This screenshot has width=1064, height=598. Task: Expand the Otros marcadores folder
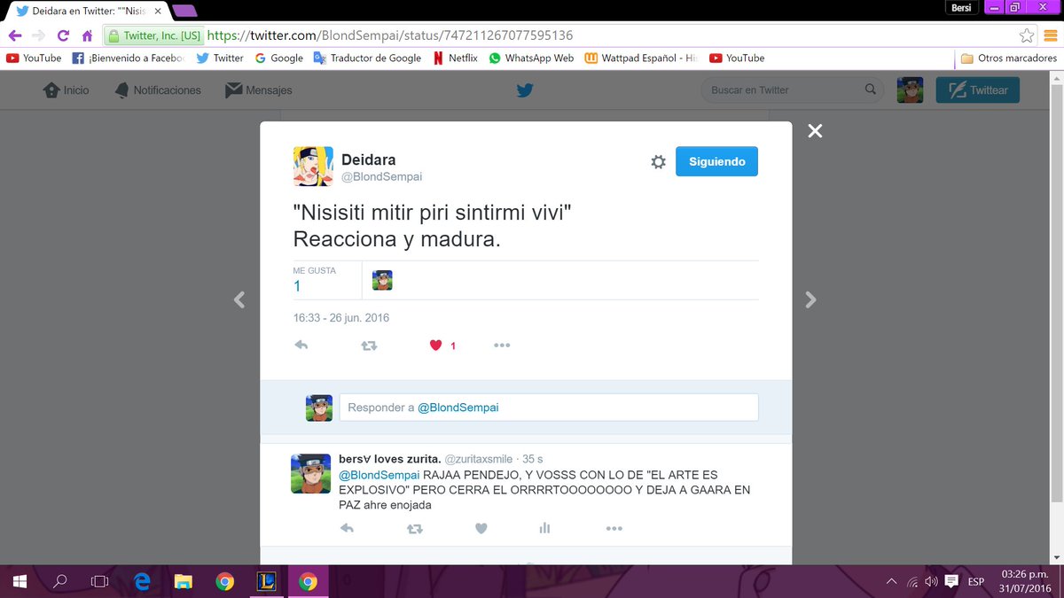1009,58
